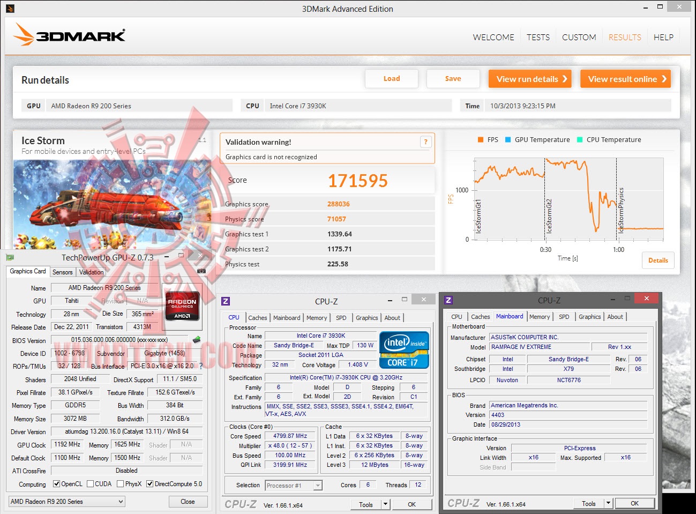Open the About tab in the CPU-Z mainboard window
696x514 pixels.
point(615,317)
